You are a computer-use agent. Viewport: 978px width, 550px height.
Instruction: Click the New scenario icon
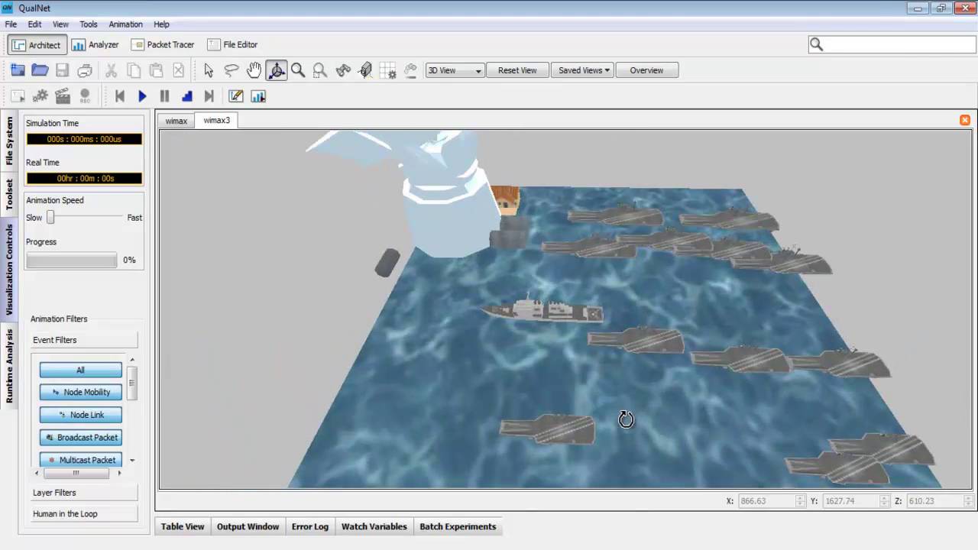(x=18, y=70)
